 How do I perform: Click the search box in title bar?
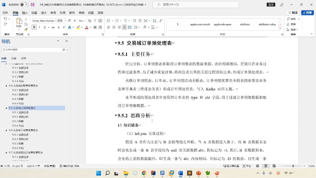[x=196, y=4]
